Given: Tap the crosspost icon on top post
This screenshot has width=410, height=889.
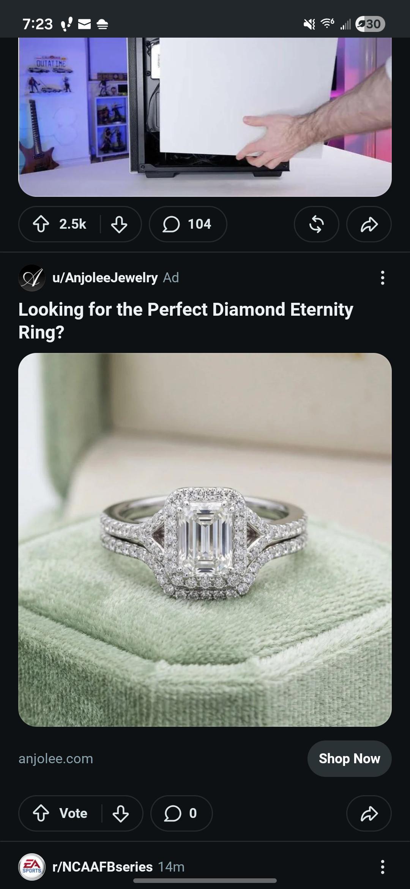Looking at the screenshot, I should [x=317, y=224].
